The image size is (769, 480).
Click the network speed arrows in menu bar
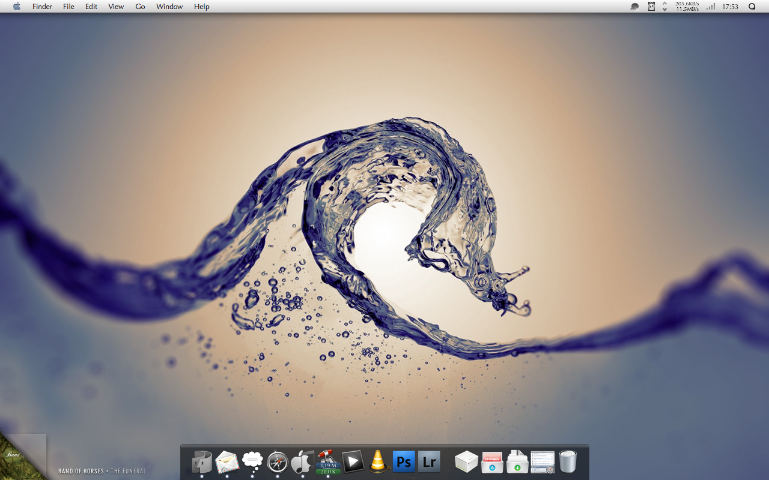pos(664,7)
